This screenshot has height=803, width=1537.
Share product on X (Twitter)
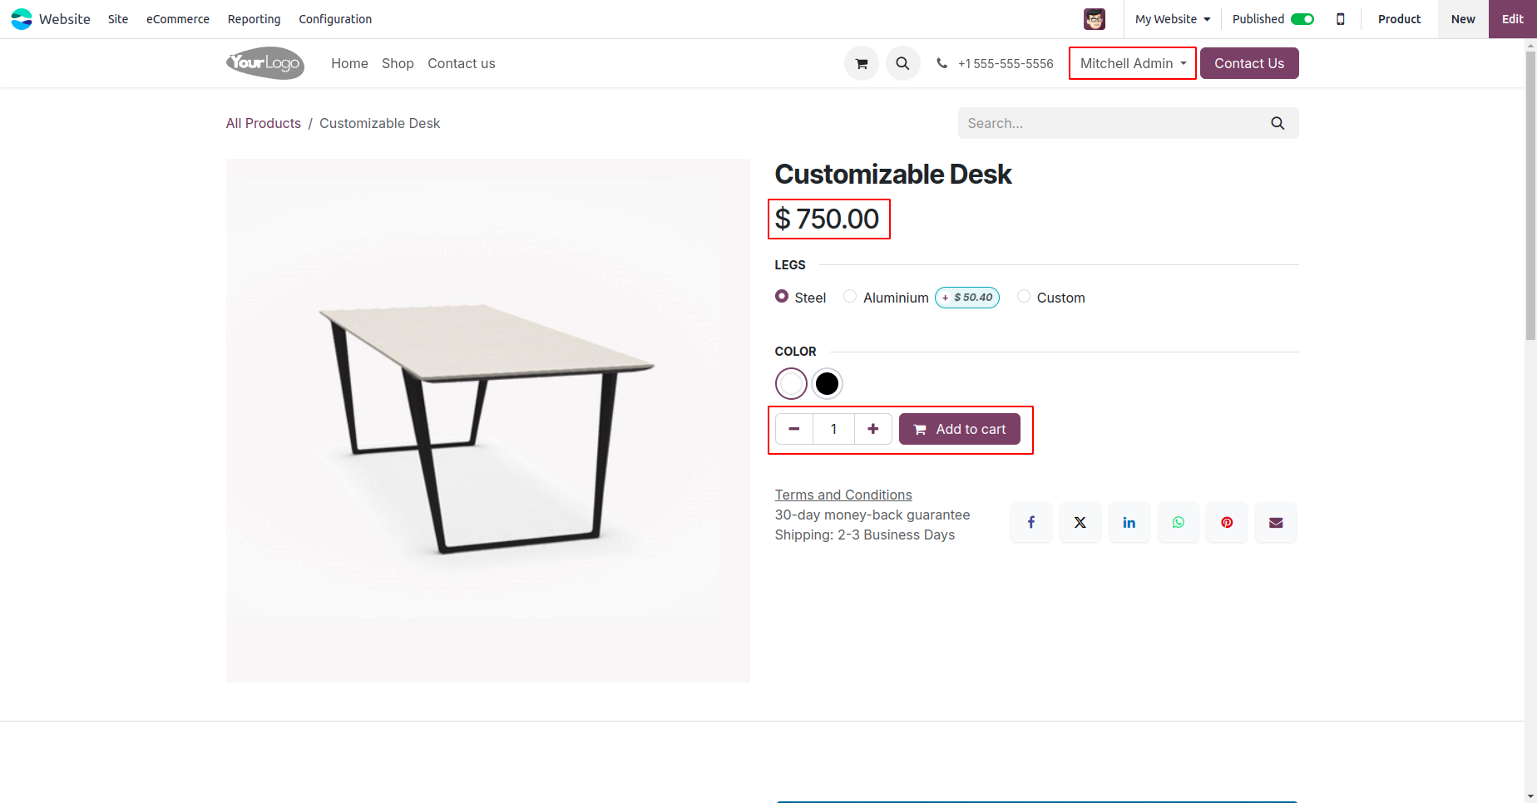pyautogui.click(x=1080, y=522)
